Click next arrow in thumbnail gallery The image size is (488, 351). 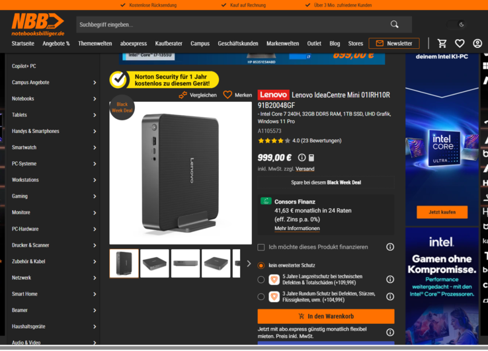pos(249,264)
